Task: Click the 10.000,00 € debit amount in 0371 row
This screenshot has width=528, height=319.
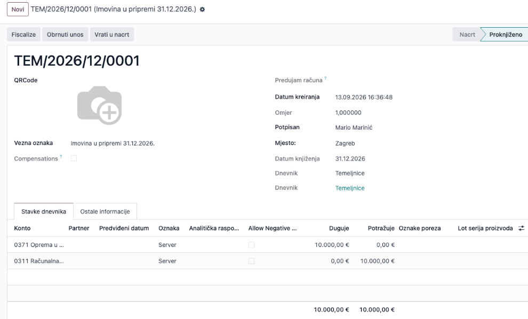Action: coord(332,245)
